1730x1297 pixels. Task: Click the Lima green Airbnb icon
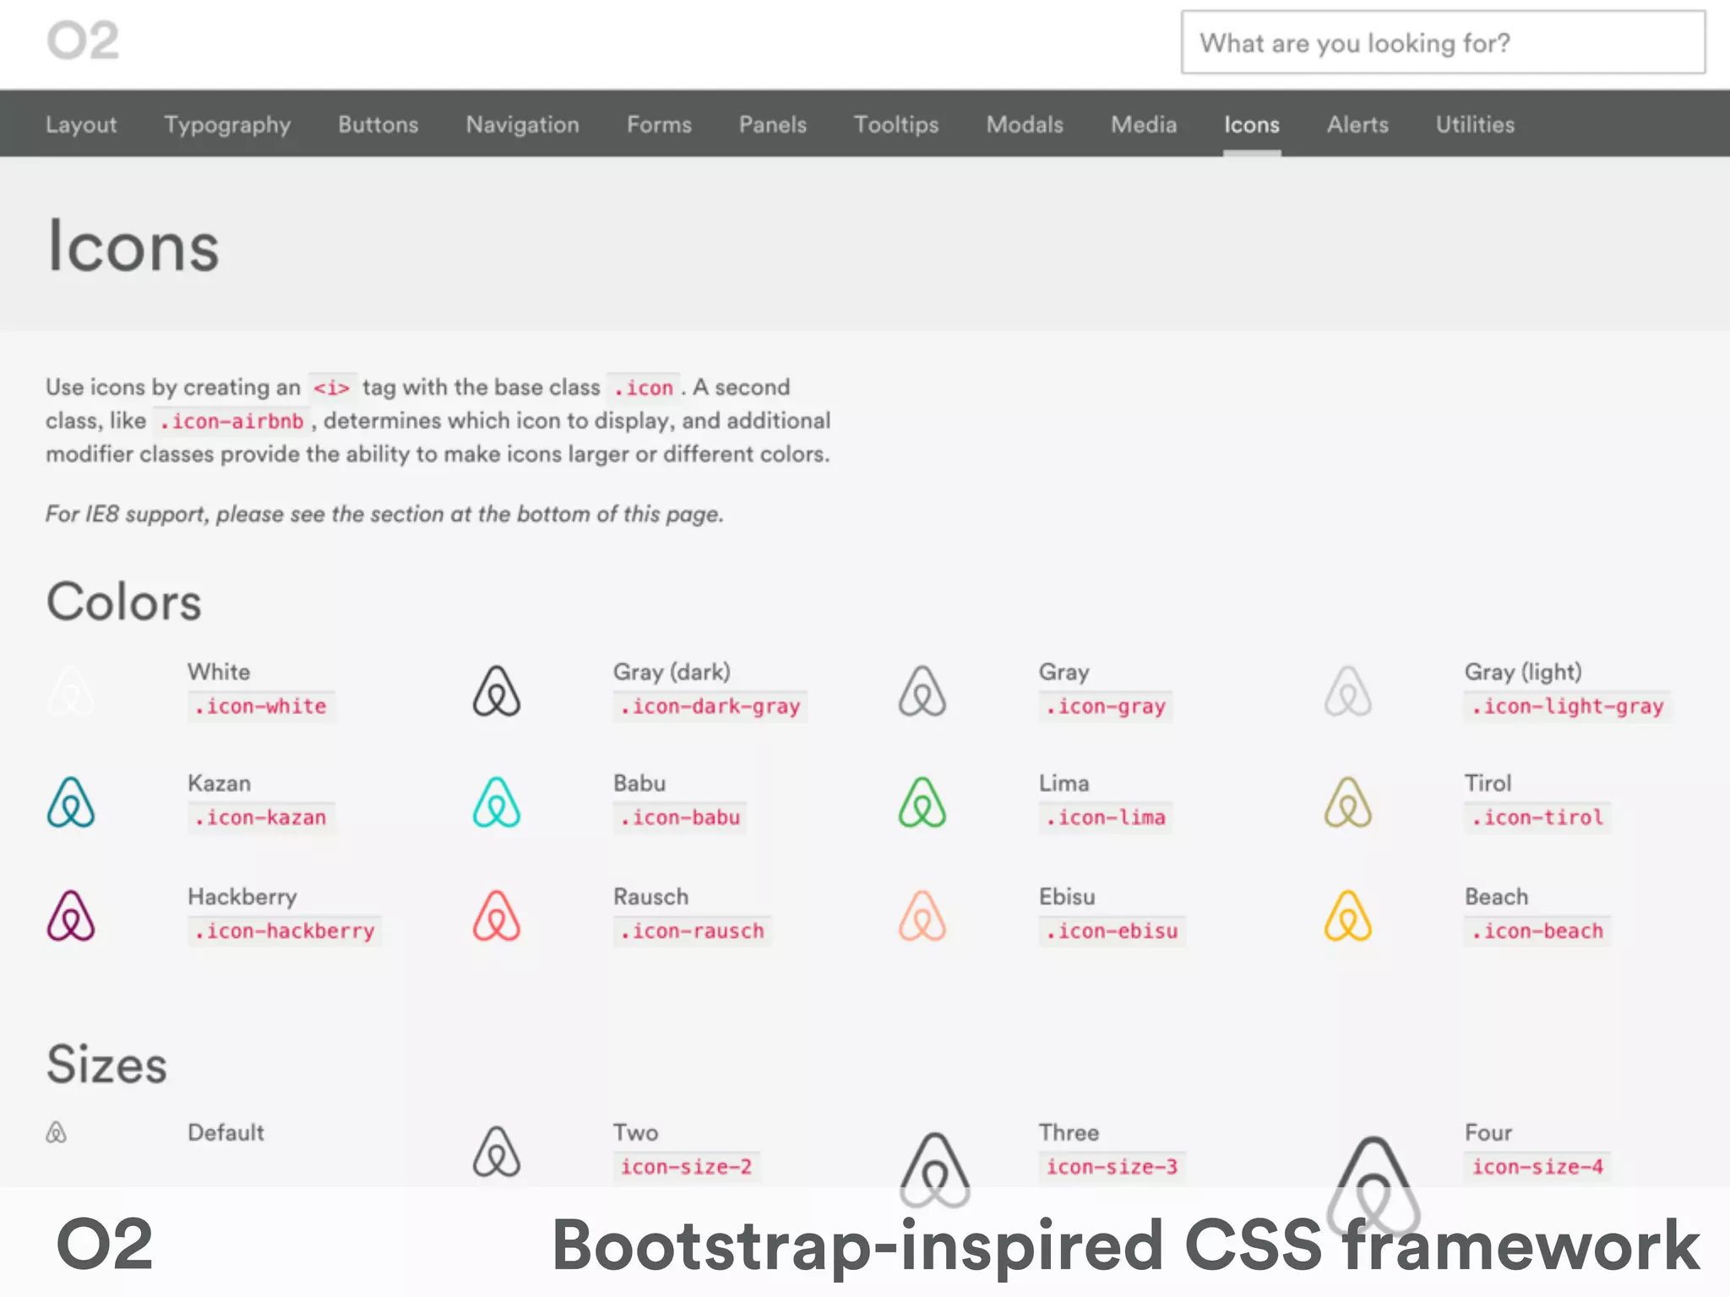[x=922, y=802]
